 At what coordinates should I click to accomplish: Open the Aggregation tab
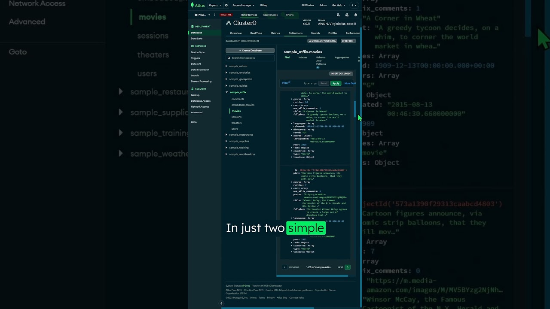coord(342,57)
